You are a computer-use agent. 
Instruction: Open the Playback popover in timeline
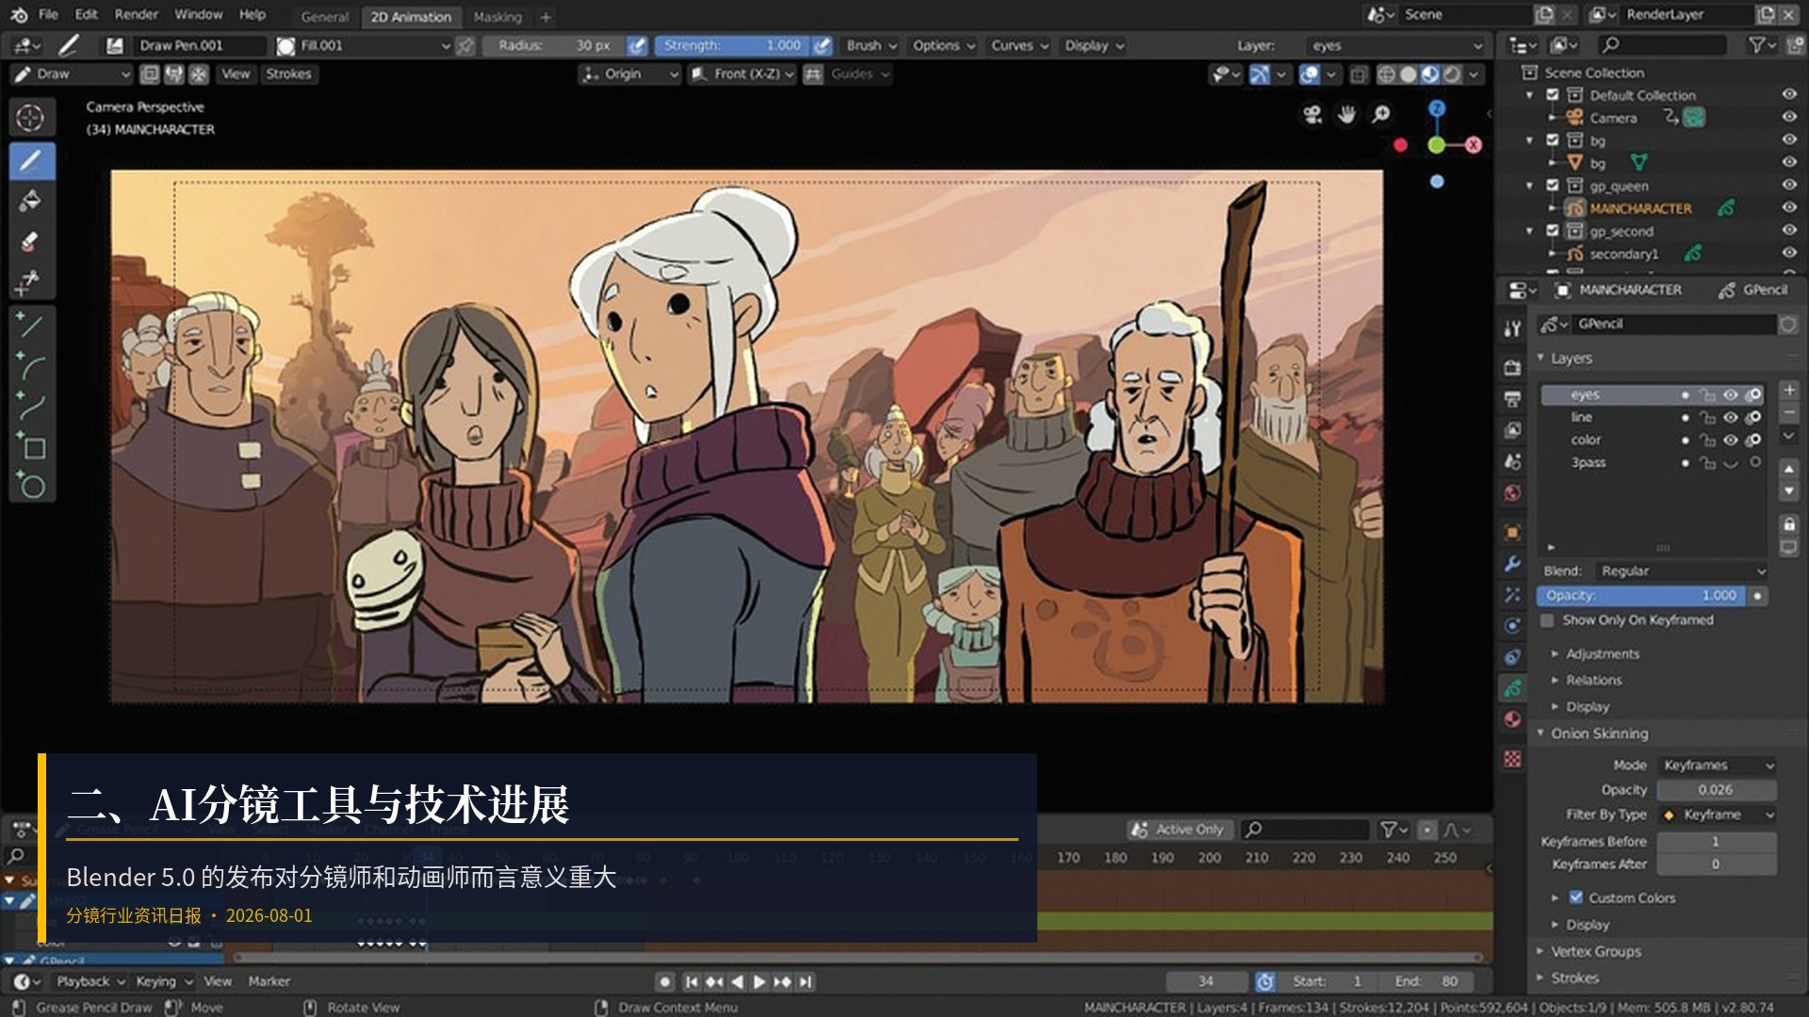tap(90, 981)
